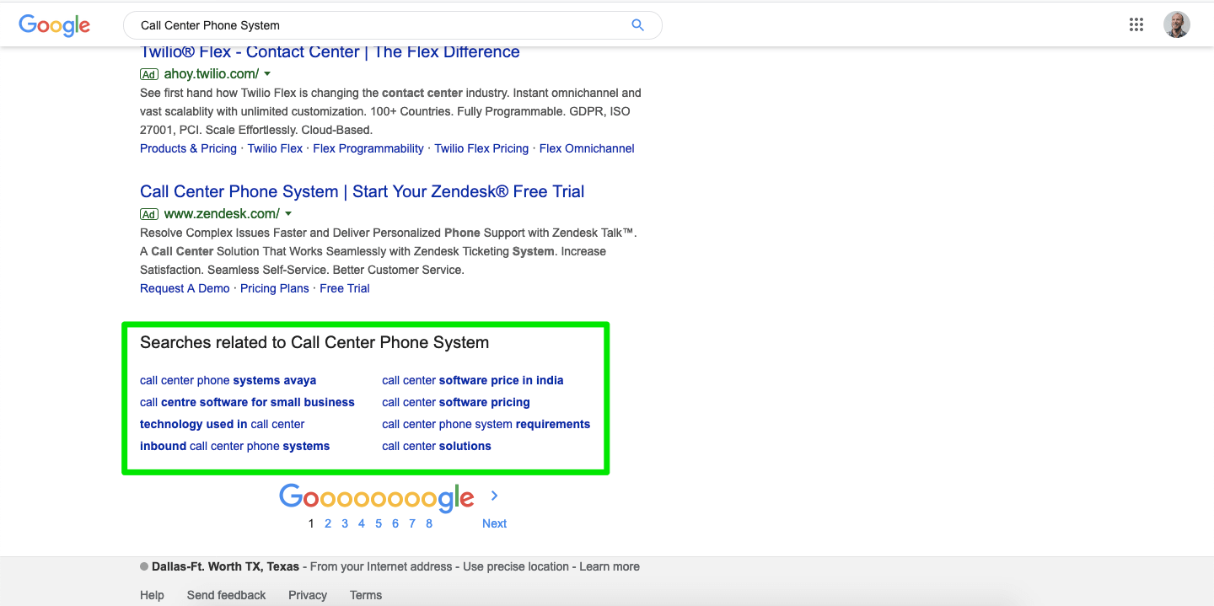Screen dimensions: 1214x606
Task: Click the blue search magnifier icon
Action: pos(637,25)
